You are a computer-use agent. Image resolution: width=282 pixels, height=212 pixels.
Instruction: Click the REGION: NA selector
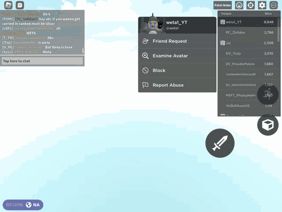pos(23,205)
